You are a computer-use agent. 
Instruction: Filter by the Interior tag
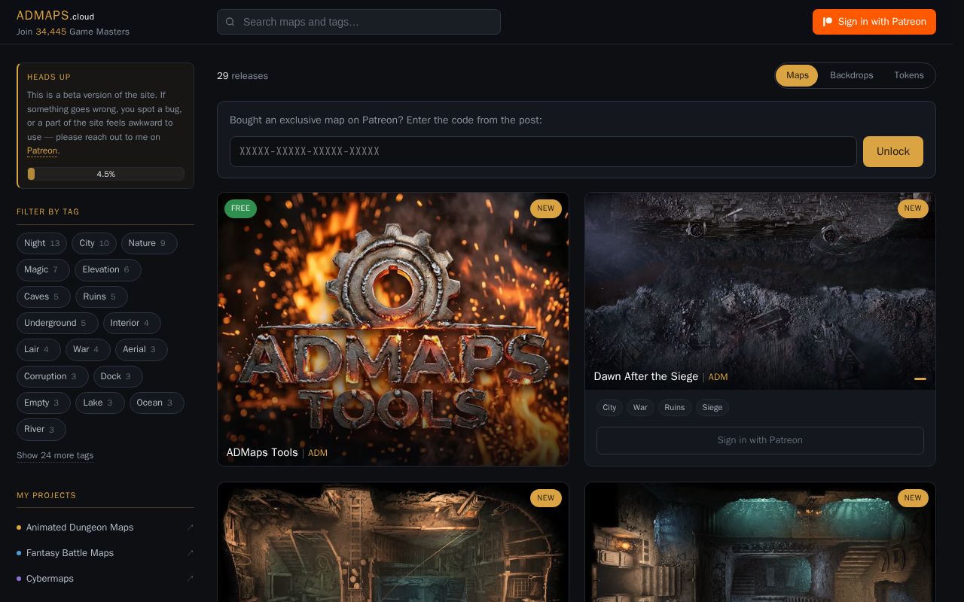[132, 323]
